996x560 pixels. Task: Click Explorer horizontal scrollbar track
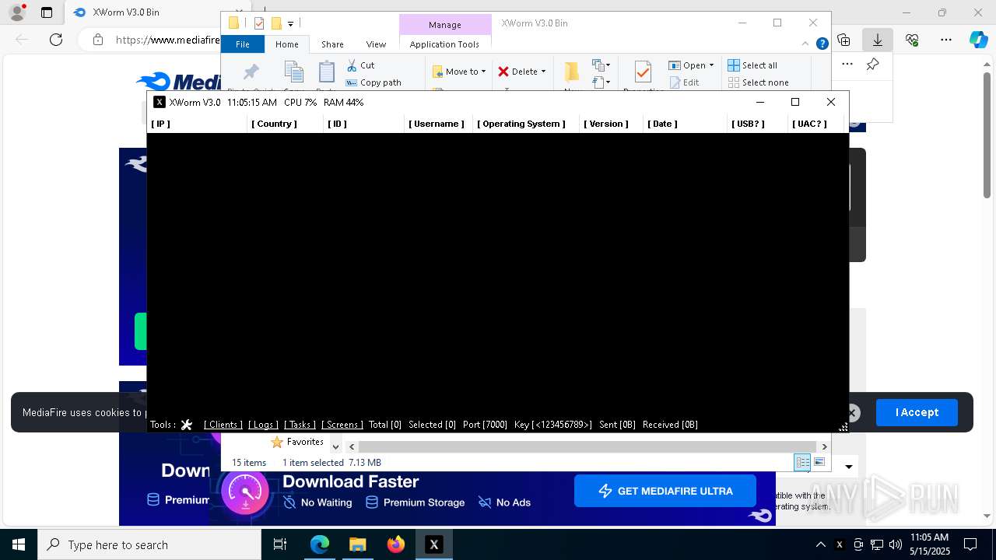(587, 446)
